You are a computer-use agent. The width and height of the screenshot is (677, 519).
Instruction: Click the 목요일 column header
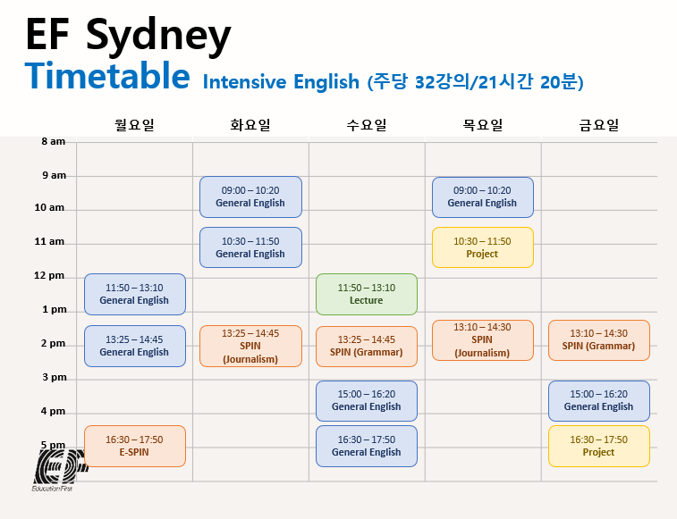click(483, 125)
